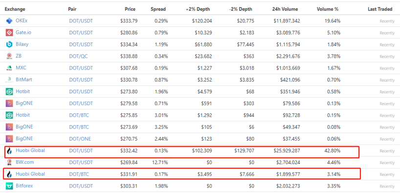Click the Gate.io logo icon
The width and height of the screenshot is (400, 193).
coord(9,33)
